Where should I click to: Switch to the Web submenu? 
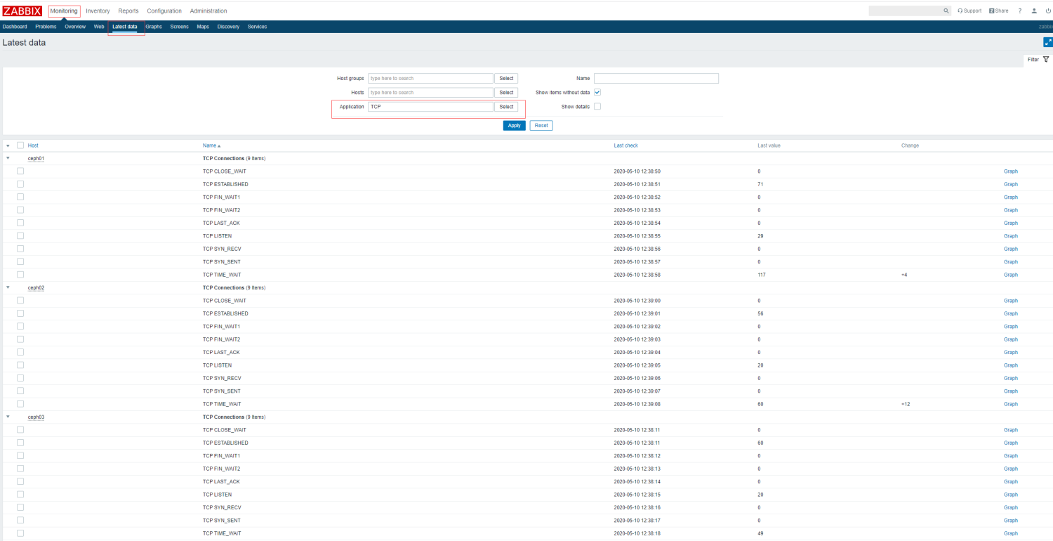point(99,27)
